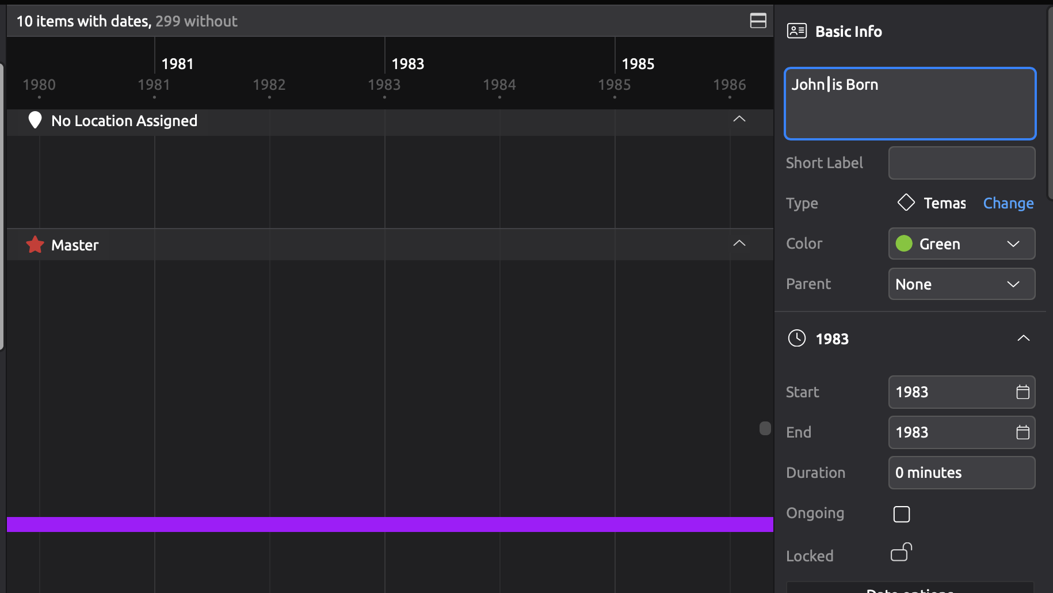Click the Change type link
The image size is (1053, 593).
click(1008, 203)
